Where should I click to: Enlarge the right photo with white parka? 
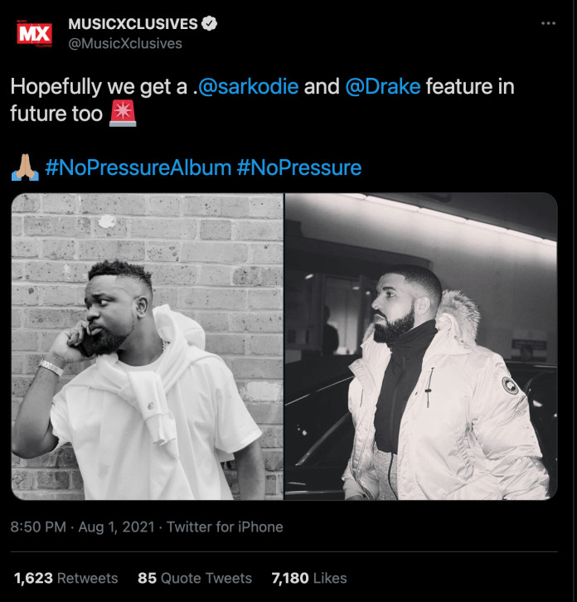[x=421, y=347]
